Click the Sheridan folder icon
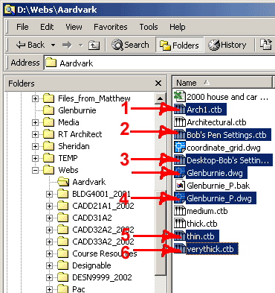The image size is (275, 293). (49, 146)
